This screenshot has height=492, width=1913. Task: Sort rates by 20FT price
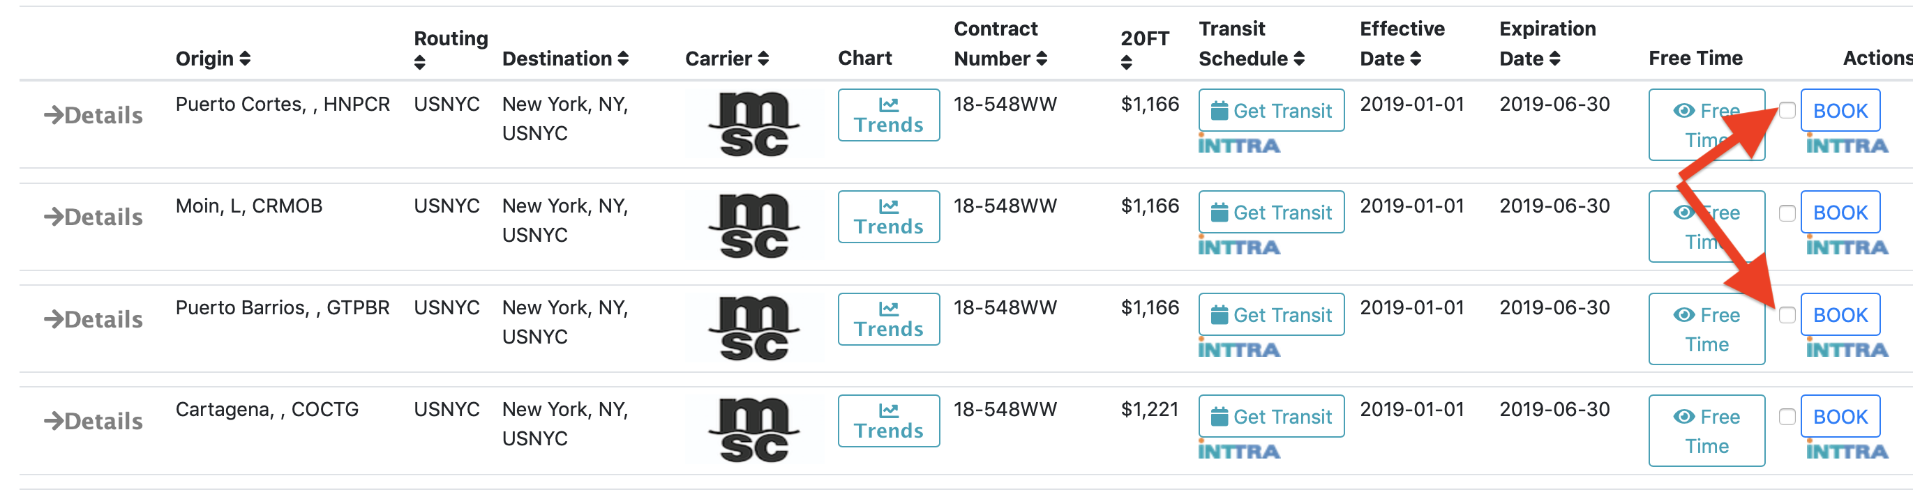[1126, 63]
